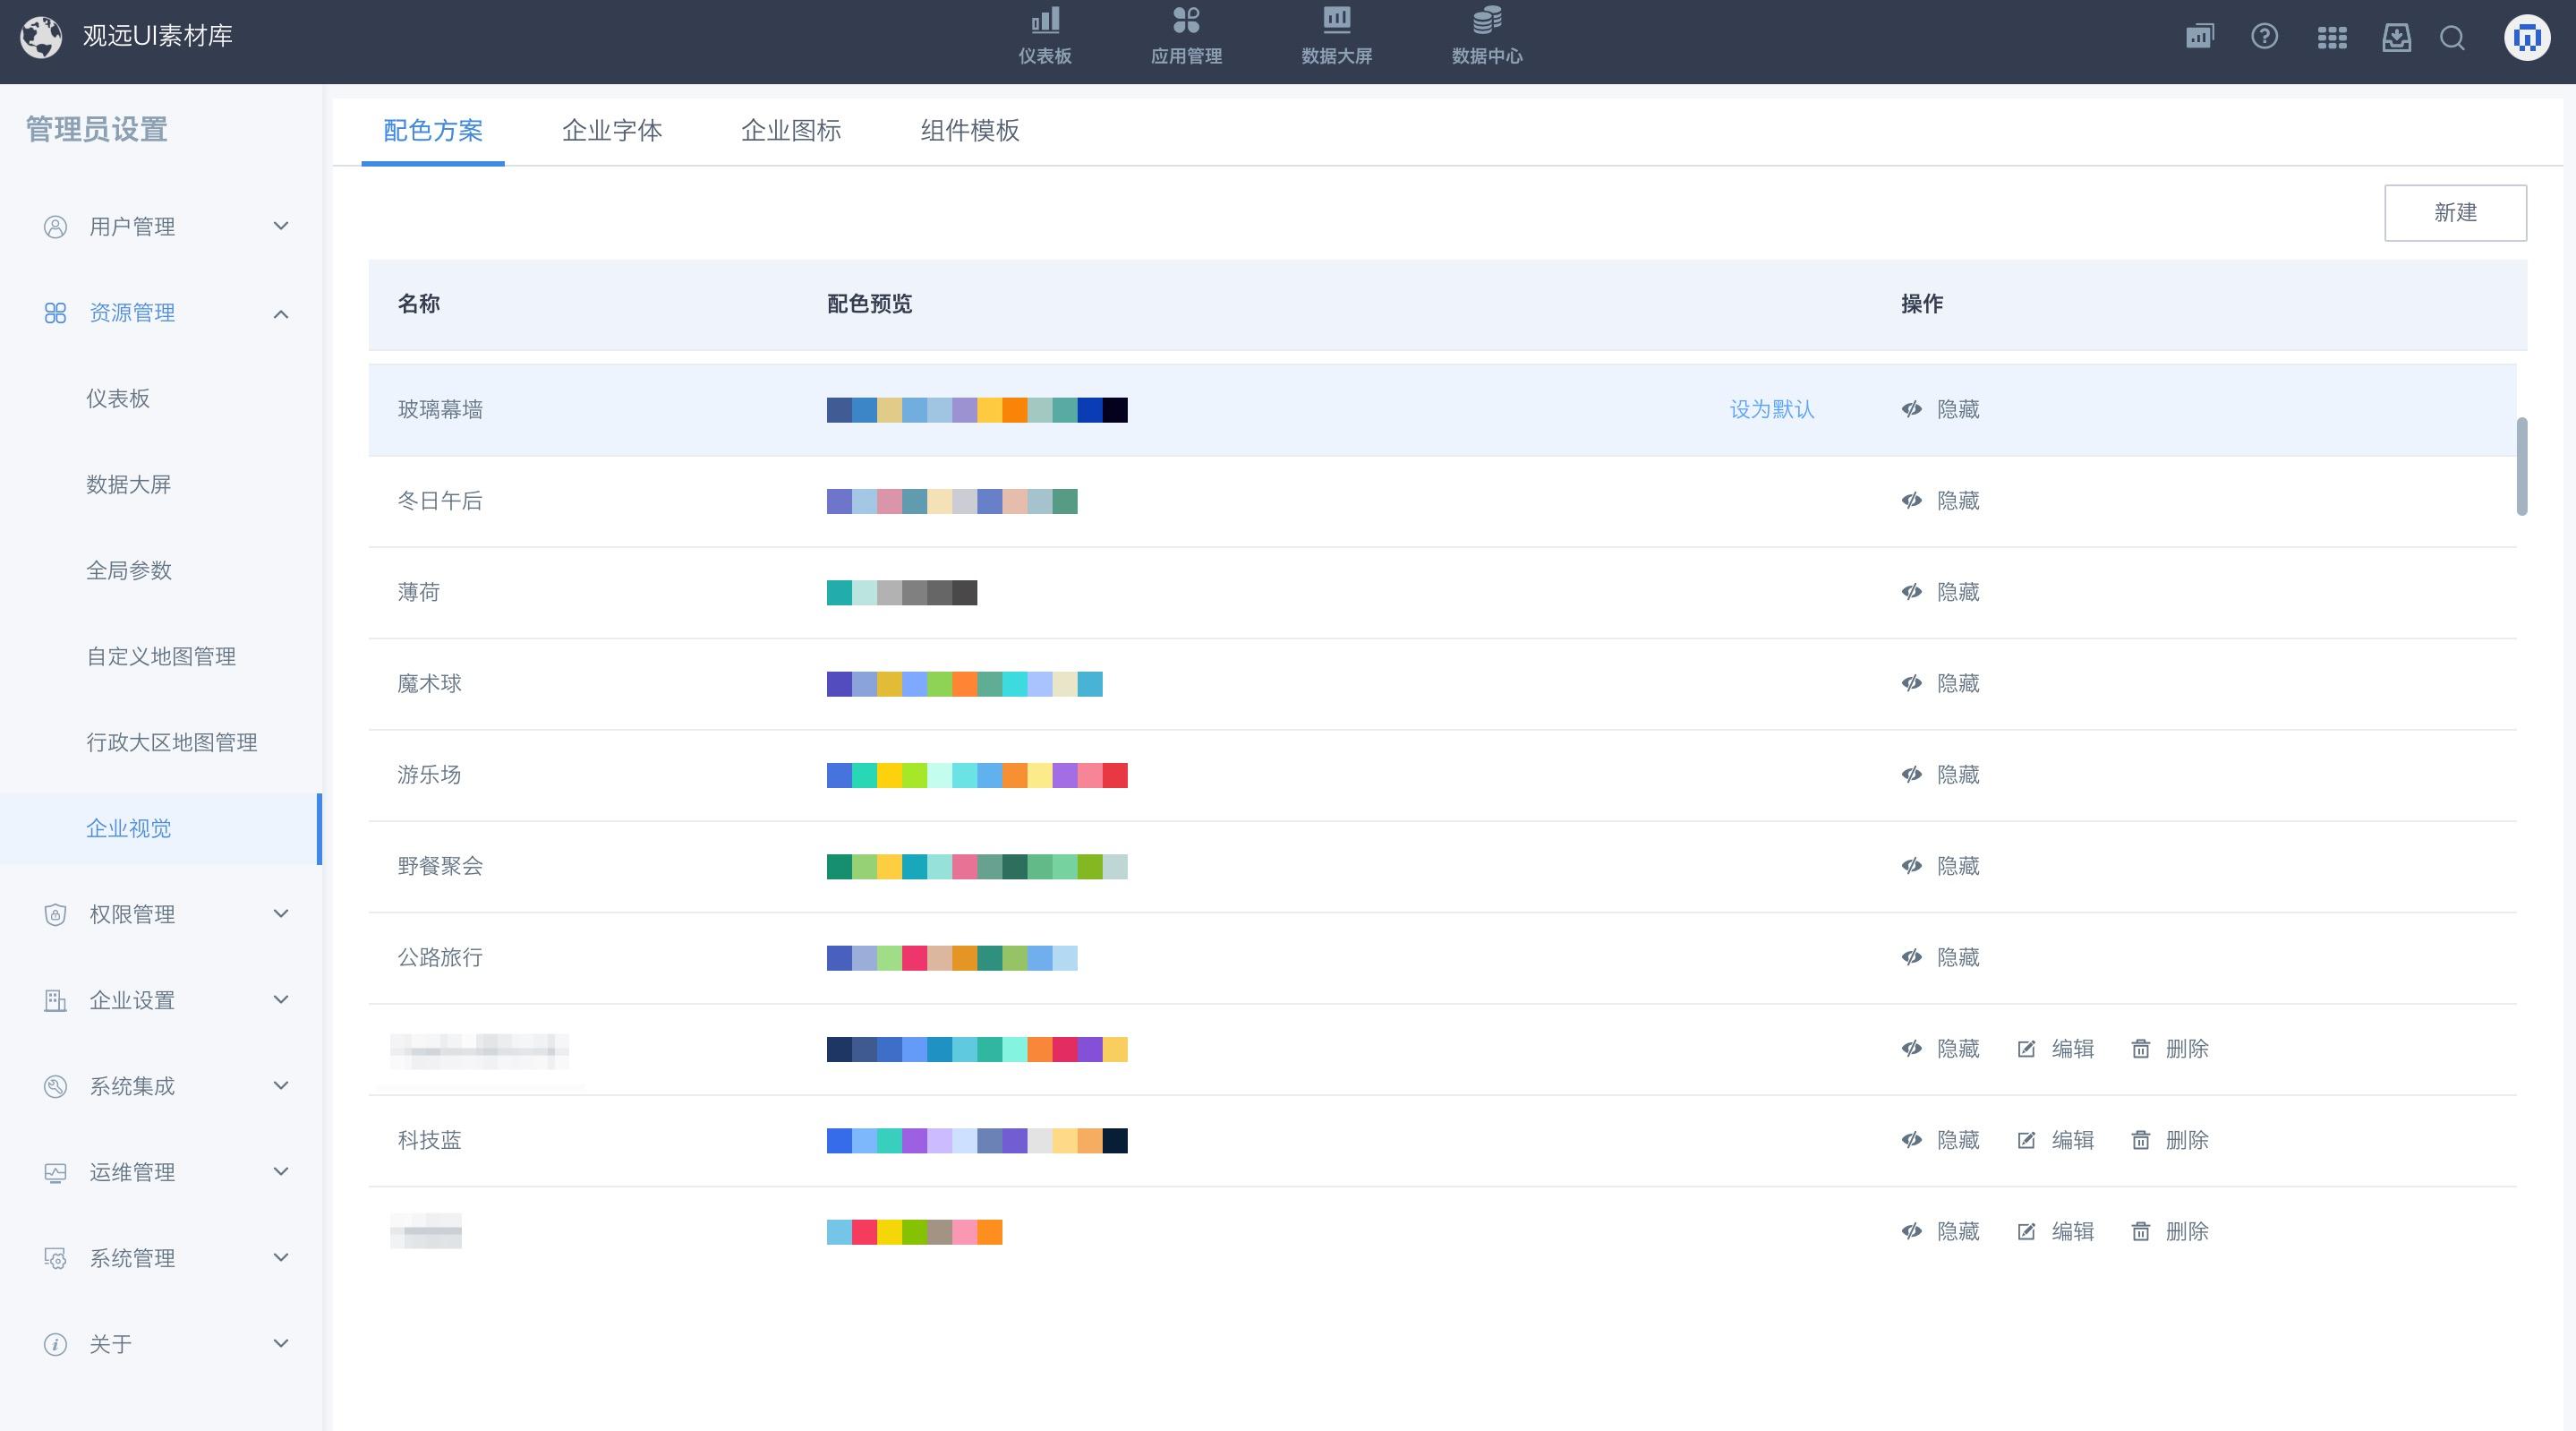Expand the 用户管理 chevron
The height and width of the screenshot is (1431, 2576).
(x=281, y=227)
